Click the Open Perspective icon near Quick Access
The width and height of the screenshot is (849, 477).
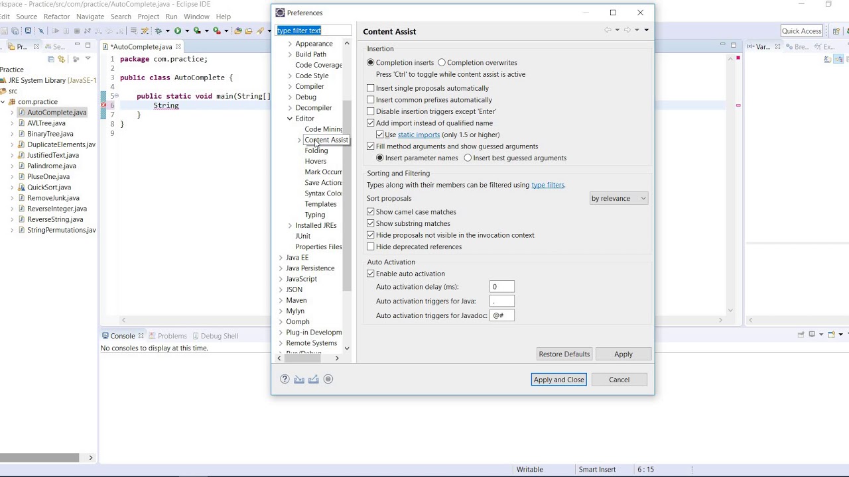836,31
